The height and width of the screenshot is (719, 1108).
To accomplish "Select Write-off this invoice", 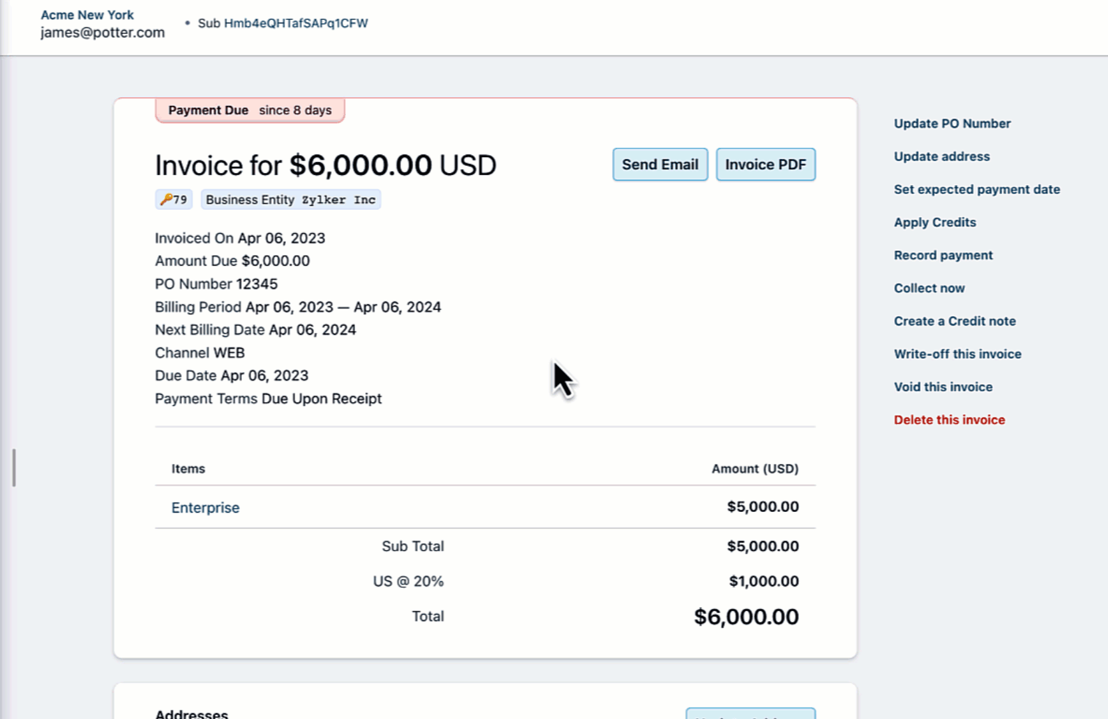I will tap(957, 354).
